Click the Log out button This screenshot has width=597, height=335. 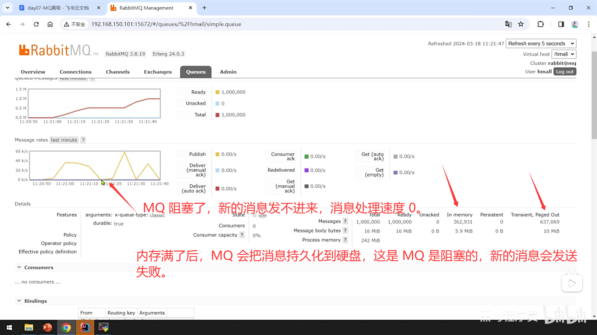[564, 72]
